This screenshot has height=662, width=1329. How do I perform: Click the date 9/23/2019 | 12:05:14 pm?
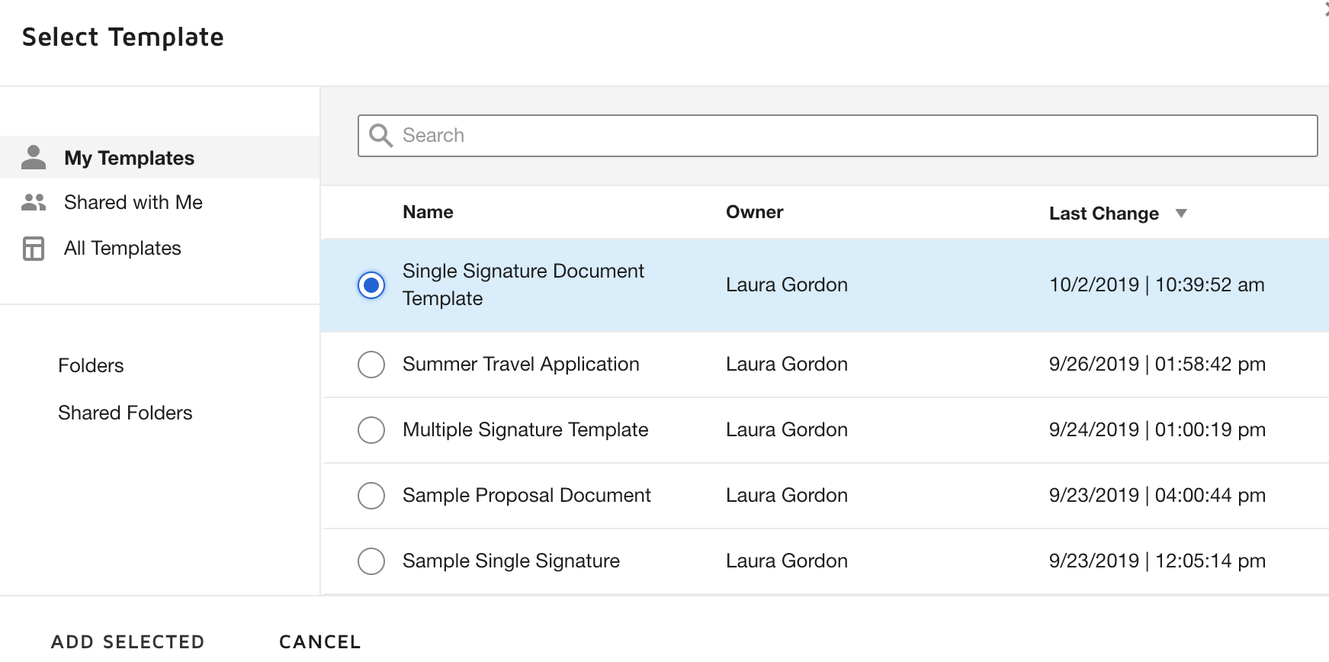[1157, 561]
